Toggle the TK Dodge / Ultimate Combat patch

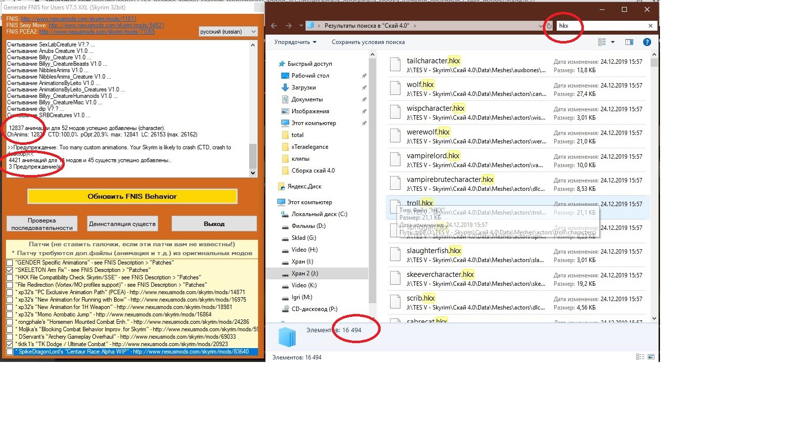point(9,344)
